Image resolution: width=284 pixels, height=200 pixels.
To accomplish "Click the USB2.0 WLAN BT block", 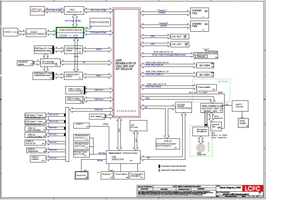I will click(x=35, y=142).
